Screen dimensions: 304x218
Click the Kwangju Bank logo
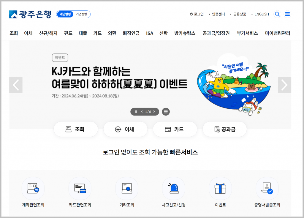point(30,14)
